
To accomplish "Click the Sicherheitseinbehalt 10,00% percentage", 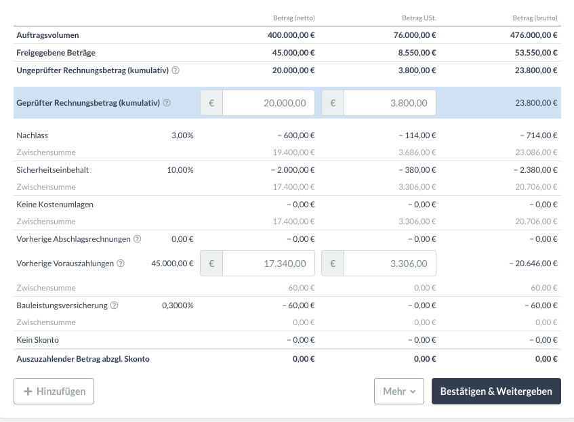I will (180, 170).
